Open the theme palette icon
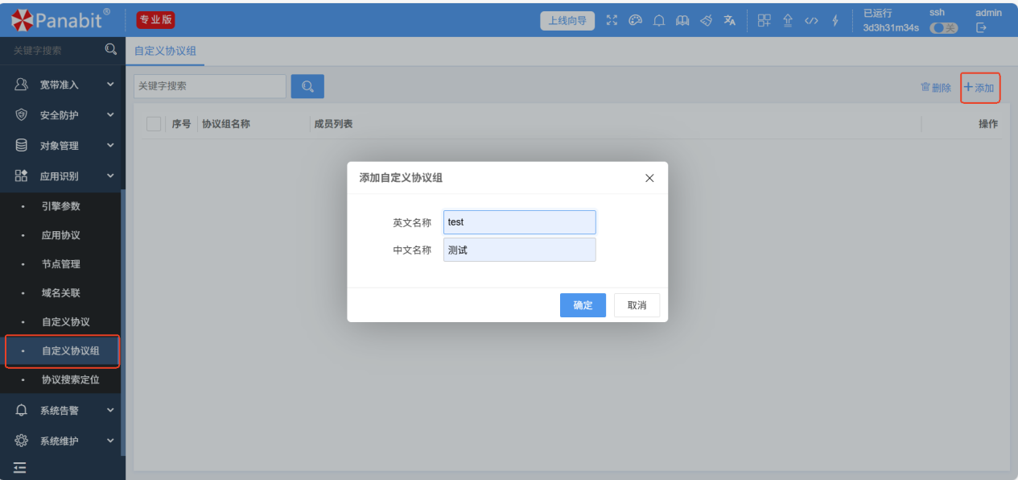This screenshot has width=1018, height=480. coord(635,21)
